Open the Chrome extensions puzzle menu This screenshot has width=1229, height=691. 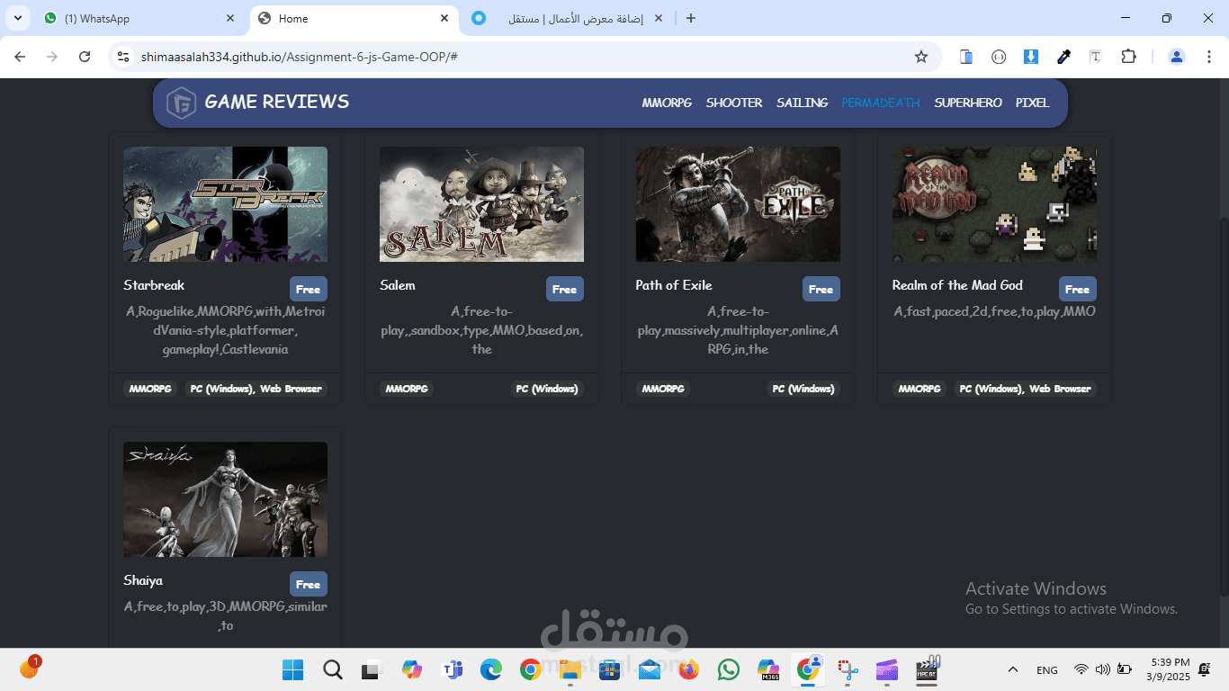1128,57
